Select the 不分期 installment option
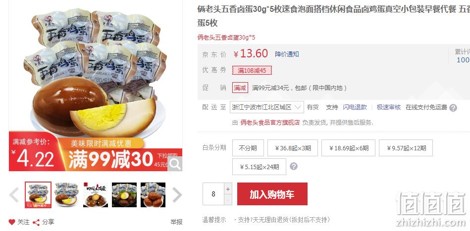The image size is (470, 231). [248, 148]
